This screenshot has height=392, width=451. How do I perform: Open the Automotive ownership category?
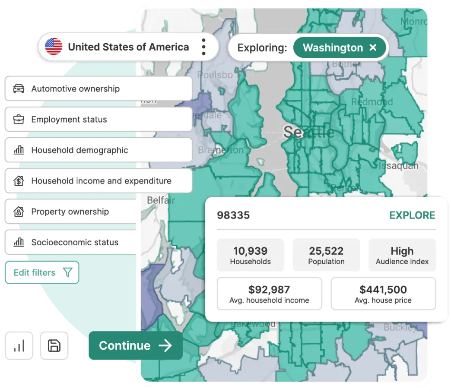[x=98, y=89]
